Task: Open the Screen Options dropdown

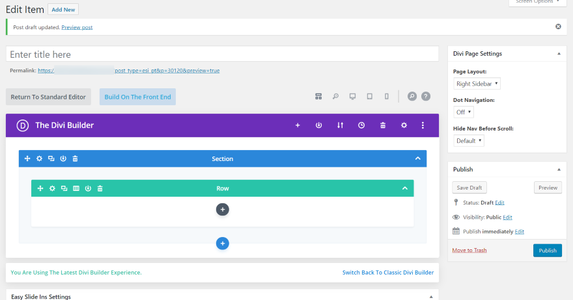Action: 537,2
